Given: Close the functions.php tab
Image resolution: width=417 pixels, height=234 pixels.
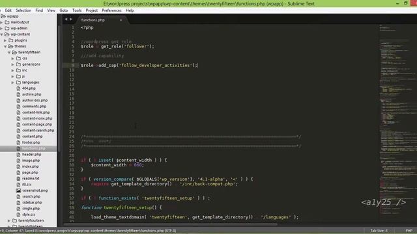Looking at the screenshot, I should click(121, 20).
